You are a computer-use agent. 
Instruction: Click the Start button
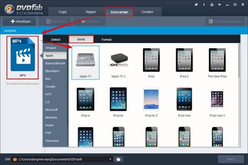coord(231,159)
